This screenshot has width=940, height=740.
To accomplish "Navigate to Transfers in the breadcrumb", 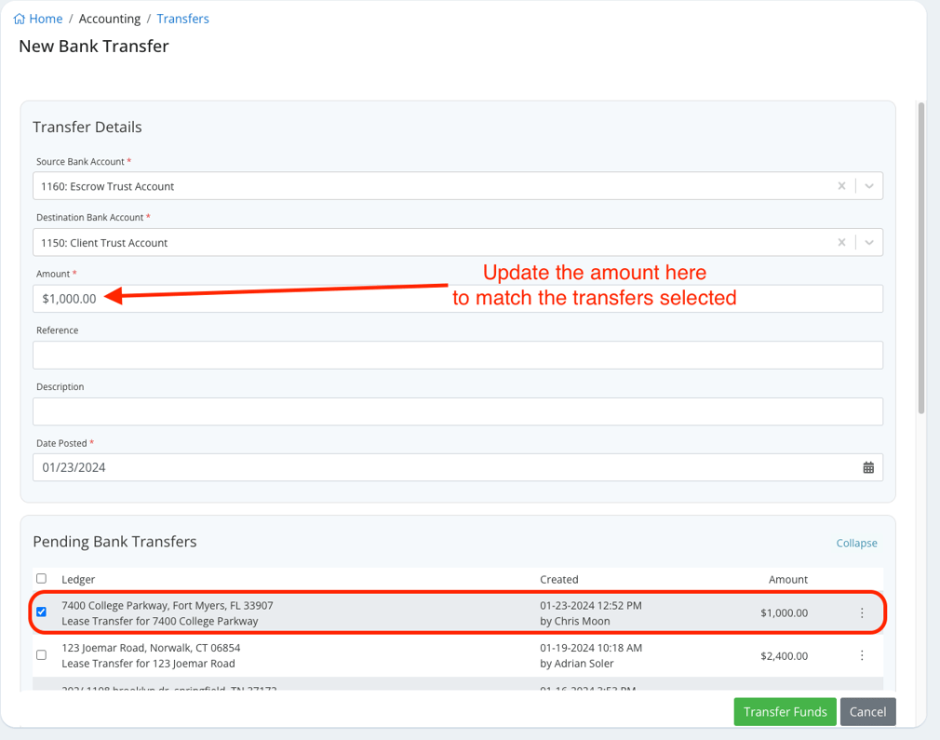I will 182,19.
